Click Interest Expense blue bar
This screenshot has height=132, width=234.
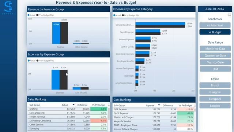coord(143,38)
